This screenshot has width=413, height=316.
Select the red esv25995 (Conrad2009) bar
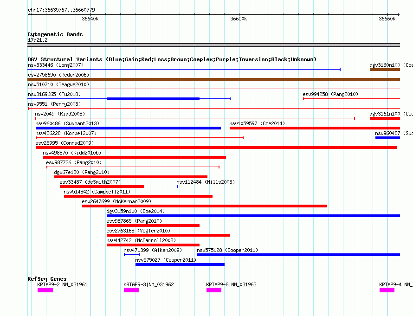coord(216,148)
